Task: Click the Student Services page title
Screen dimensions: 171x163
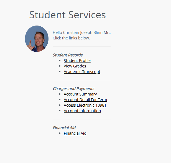Action: click(x=67, y=15)
